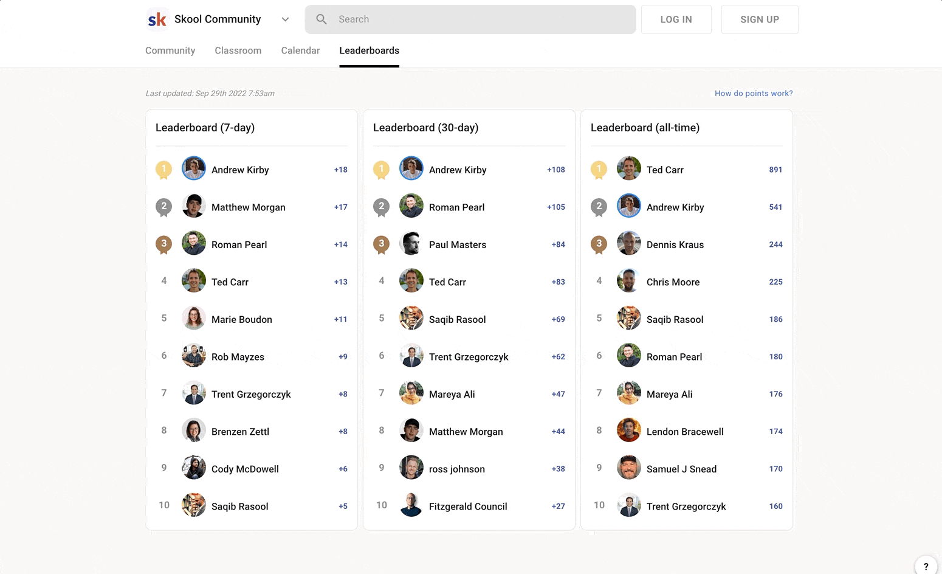Click the Skool 'sk' logo icon

coord(157,19)
